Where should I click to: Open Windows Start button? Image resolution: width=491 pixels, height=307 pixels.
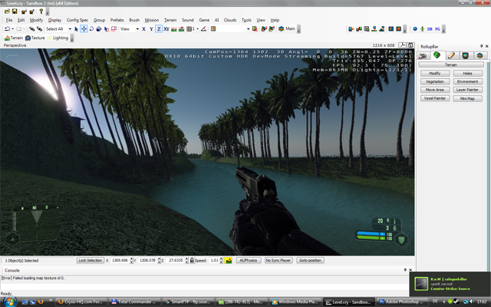click(x=9, y=302)
